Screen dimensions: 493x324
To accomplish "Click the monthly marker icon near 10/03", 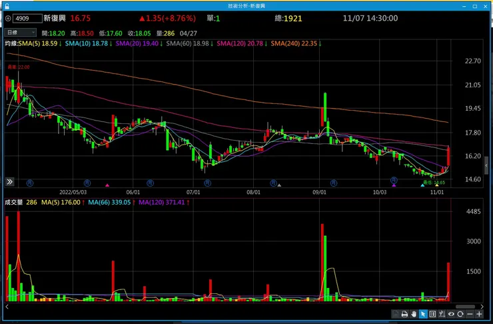I will [394, 180].
